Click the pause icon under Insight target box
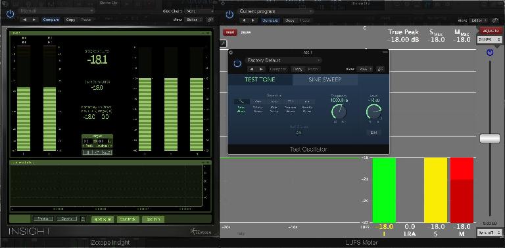 coord(87,153)
